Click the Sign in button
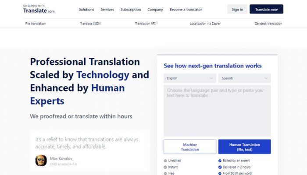The width and height of the screenshot is (307, 175). tap(237, 9)
